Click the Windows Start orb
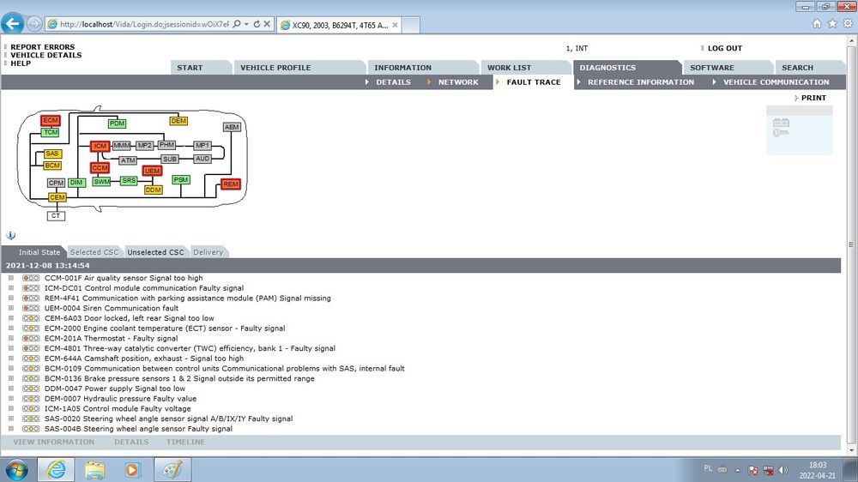Screen dimensions: 858x482 [x=16, y=470]
